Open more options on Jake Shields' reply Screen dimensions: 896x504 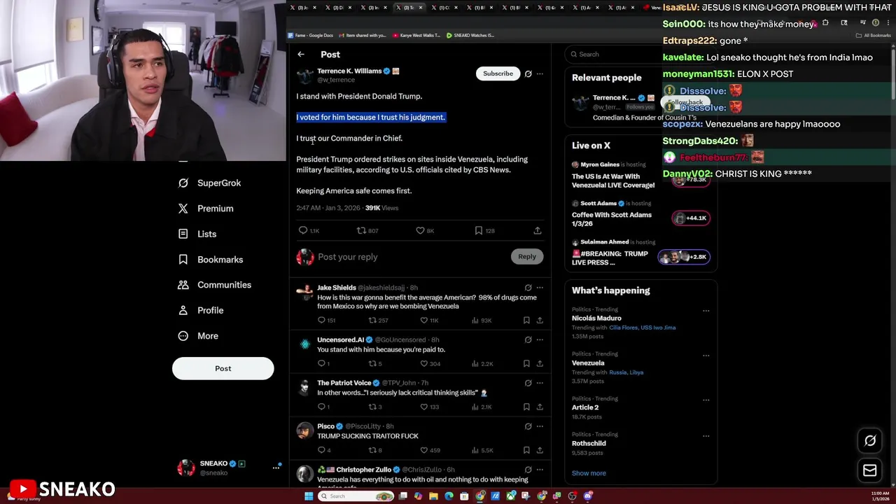[x=540, y=288]
